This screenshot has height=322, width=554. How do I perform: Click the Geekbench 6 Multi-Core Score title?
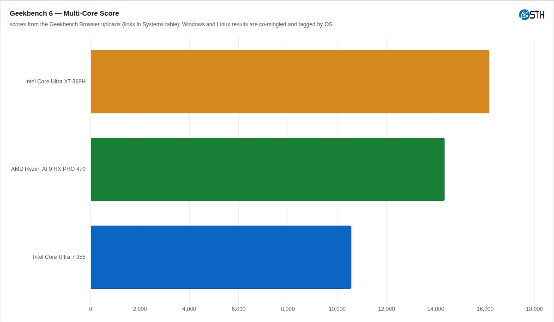(x=64, y=13)
